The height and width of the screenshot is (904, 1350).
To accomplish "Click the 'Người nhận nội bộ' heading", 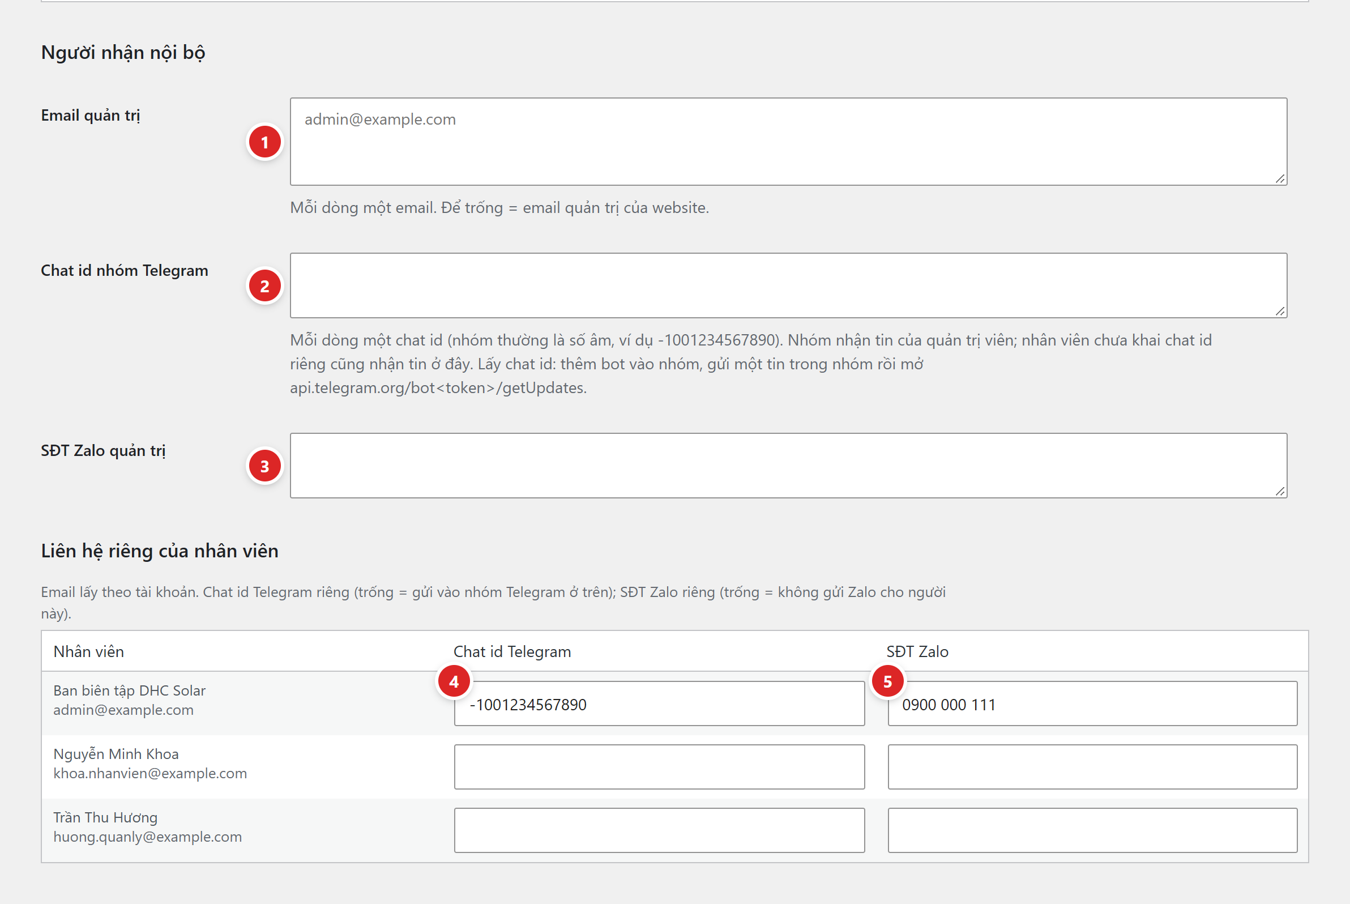I will coord(123,53).
